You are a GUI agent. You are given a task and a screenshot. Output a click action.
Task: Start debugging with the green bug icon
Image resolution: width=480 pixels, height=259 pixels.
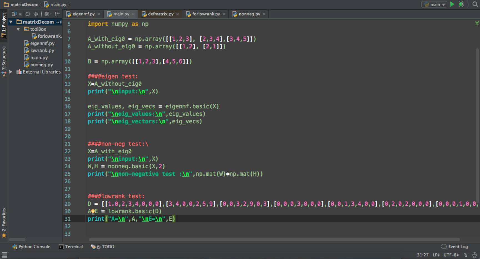[461, 4]
